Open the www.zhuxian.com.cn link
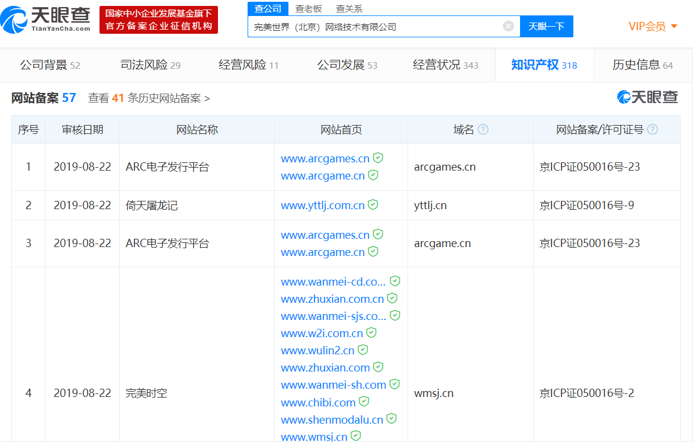 (x=332, y=299)
